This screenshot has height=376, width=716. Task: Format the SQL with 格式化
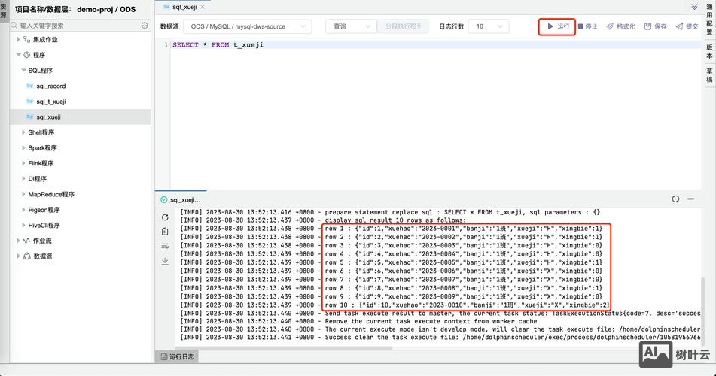620,26
